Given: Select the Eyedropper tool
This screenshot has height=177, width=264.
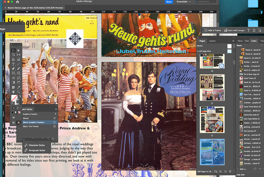Looking at the screenshot, I should click(19, 87).
